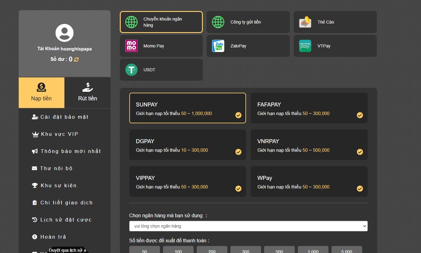Switch to the Nạp tiền tab
The height and width of the screenshot is (253, 421).
(41, 92)
